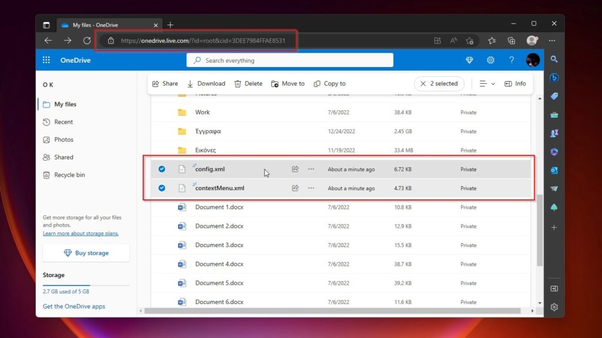602x338 pixels.
Task: View site information lock icon
Action: (111, 40)
